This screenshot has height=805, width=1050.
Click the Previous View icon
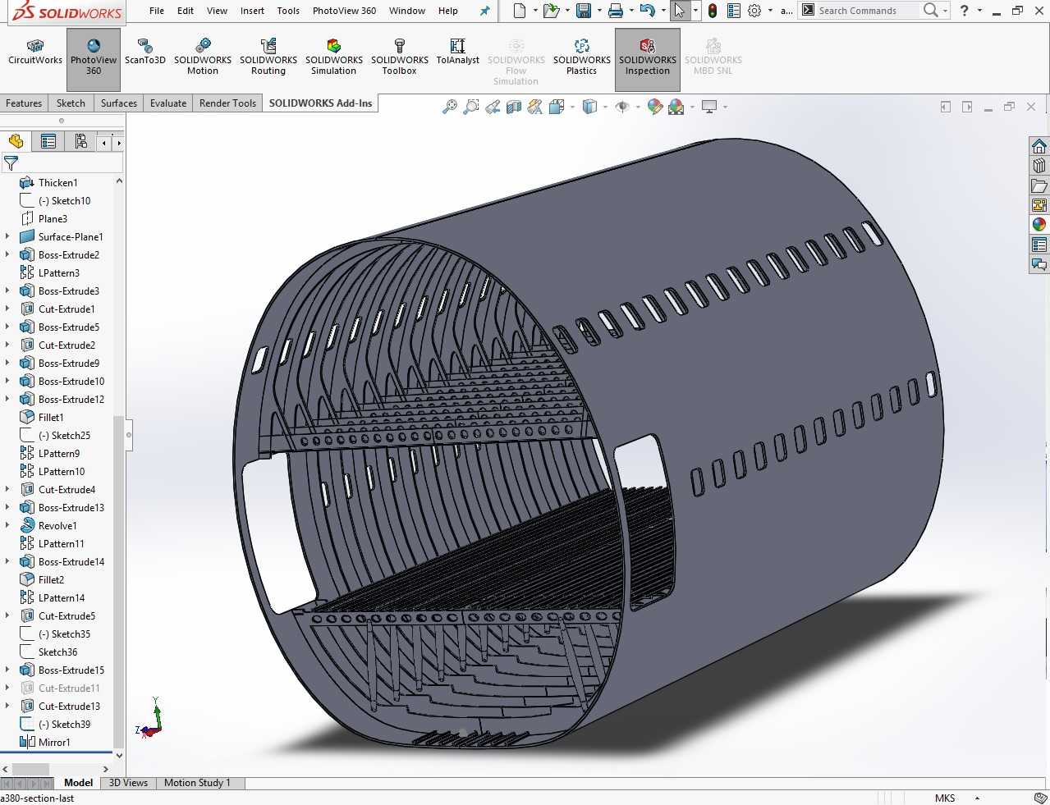[x=493, y=107]
